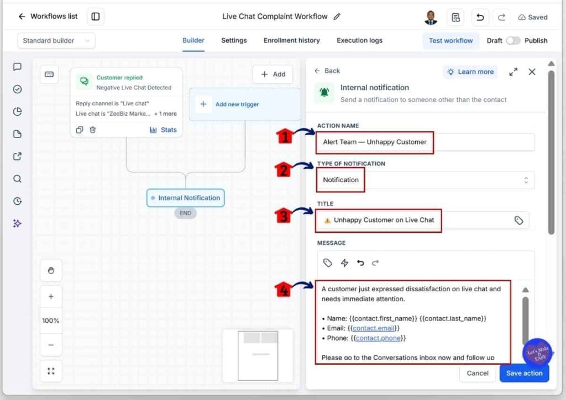Open the Enrollment history tab
Image resolution: width=566 pixels, height=400 pixels.
[x=292, y=40]
